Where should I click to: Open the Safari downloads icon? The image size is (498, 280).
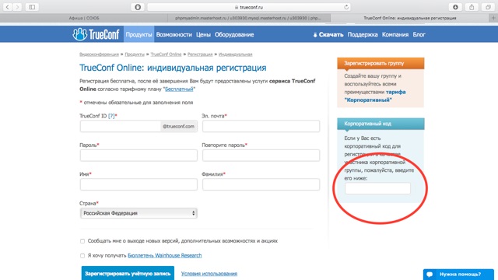tap(455, 7)
